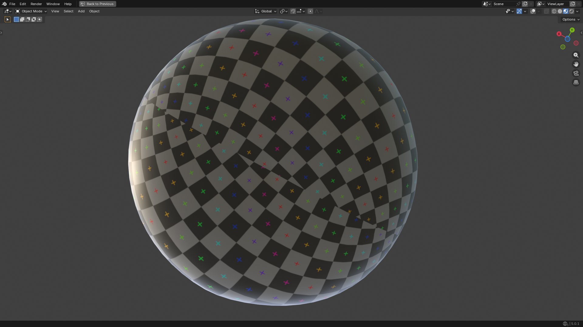Click the pan view hand icon
The width and height of the screenshot is (583, 327).
tap(576, 64)
